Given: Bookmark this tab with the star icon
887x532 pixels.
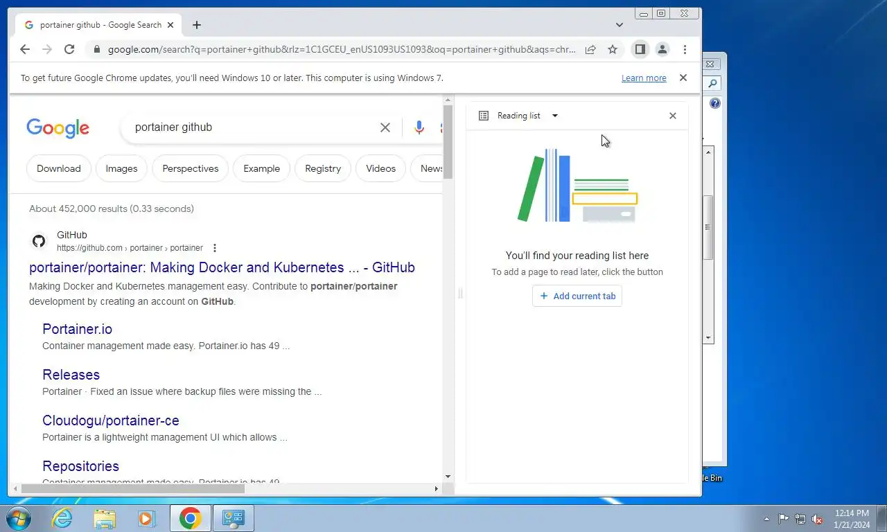Looking at the screenshot, I should (613, 49).
